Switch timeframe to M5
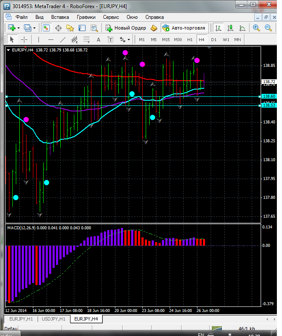Screen dimensions: 282x336 (154, 39)
